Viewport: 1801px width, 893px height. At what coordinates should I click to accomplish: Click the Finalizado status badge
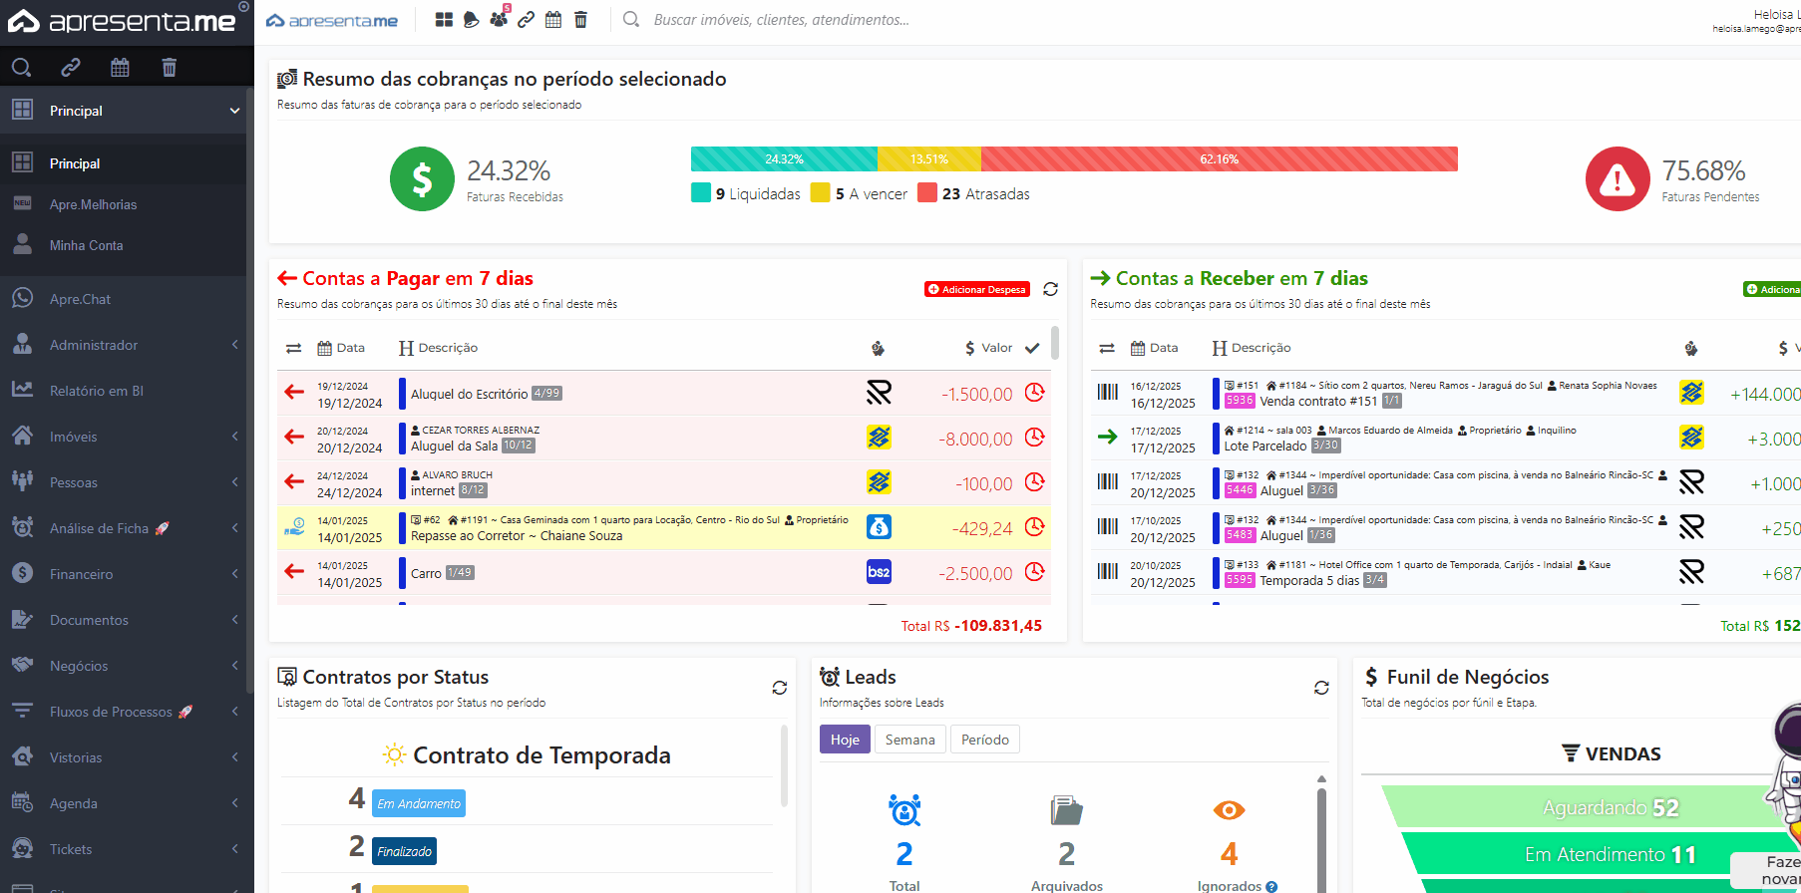[x=404, y=851]
